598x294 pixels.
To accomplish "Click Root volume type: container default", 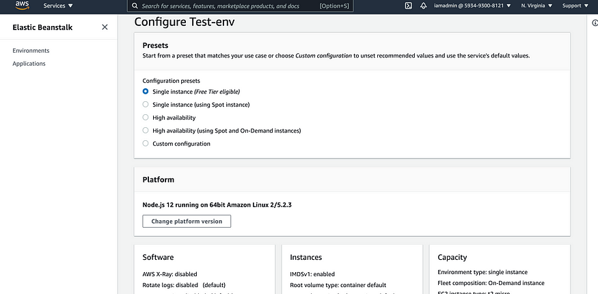I will 338,285.
